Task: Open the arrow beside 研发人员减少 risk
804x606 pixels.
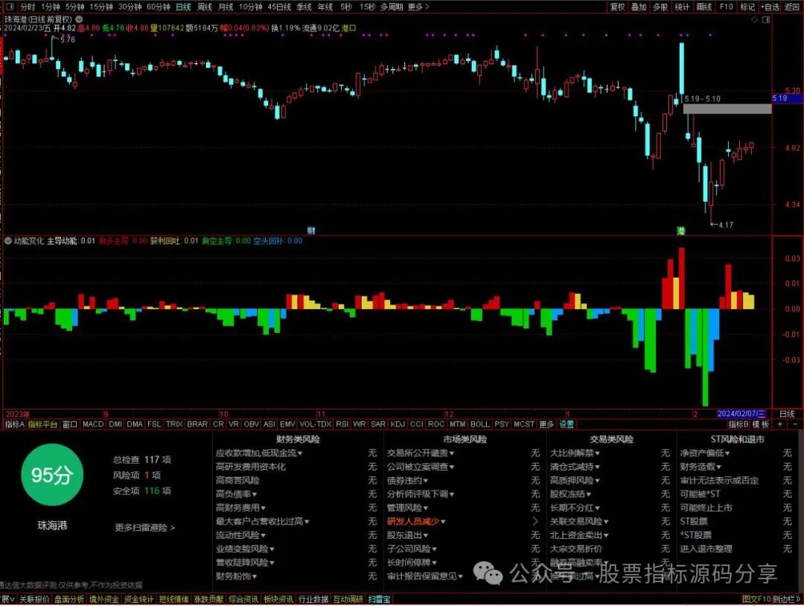Action: 535,521
